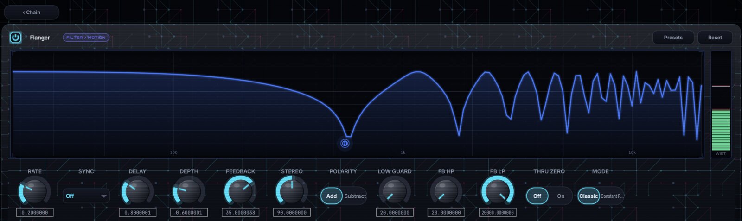The height and width of the screenshot is (221, 742).
Task: Set polarity to Add
Action: pos(332,196)
